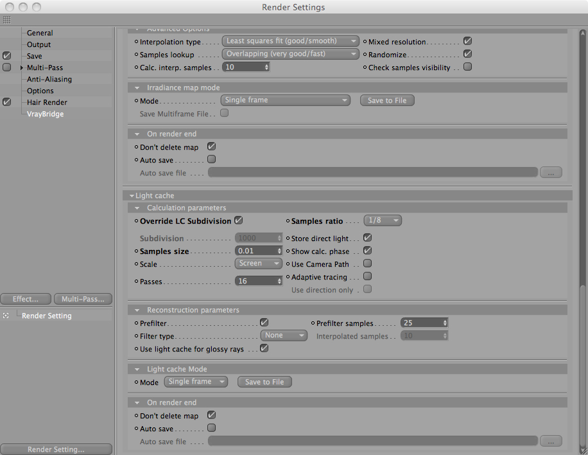Select VrayBridge in the settings list
This screenshot has height=455, width=588.
click(x=45, y=114)
